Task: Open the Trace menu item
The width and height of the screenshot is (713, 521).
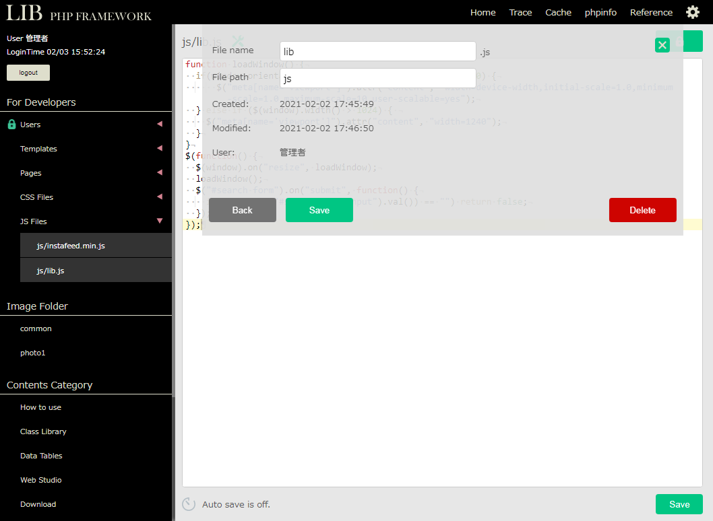Action: pyautogui.click(x=520, y=12)
